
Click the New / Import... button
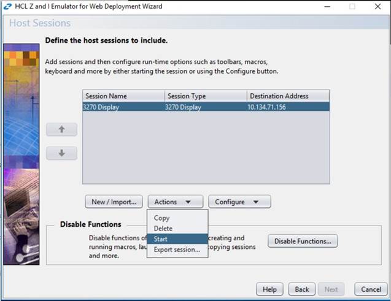point(114,202)
